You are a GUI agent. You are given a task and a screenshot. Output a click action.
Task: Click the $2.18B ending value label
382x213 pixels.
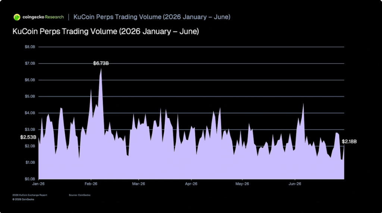349,142
